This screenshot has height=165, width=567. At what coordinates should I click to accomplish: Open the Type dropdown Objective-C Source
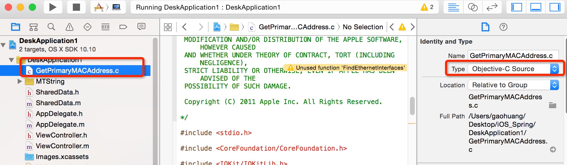tap(513, 69)
